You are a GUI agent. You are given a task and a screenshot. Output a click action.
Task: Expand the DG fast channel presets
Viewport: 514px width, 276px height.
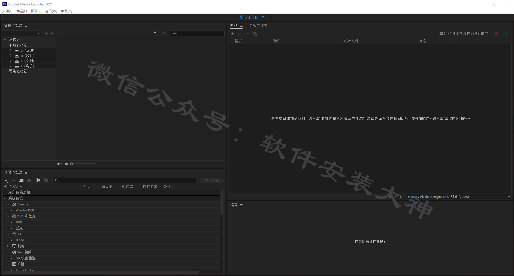point(11,258)
